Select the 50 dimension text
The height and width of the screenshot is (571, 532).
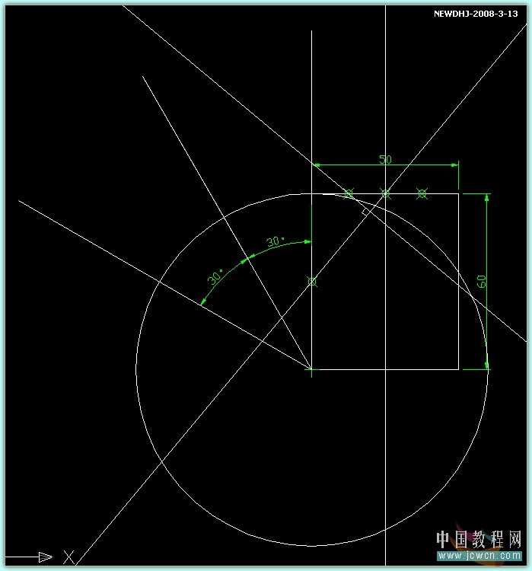coord(385,159)
